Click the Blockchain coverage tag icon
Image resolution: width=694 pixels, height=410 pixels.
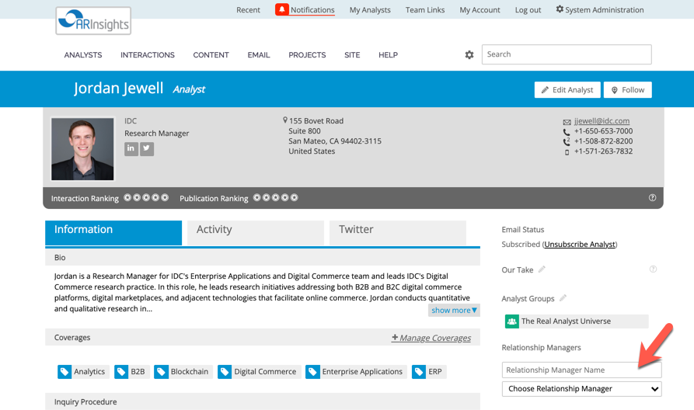tap(161, 371)
